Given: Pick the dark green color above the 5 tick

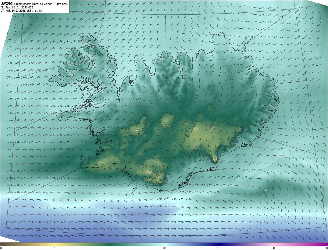Looking at the screenshot, I should click(109, 244).
